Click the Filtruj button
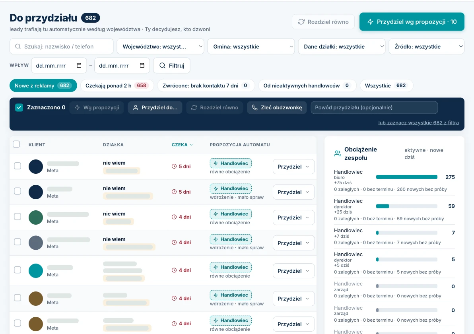Viewport: 474px width, 334px height. [x=172, y=66]
